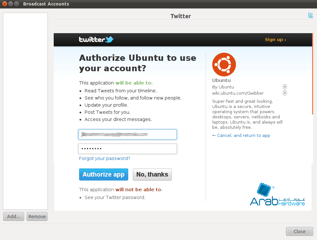
Task: Click the Authorize app button
Action: (x=103, y=174)
